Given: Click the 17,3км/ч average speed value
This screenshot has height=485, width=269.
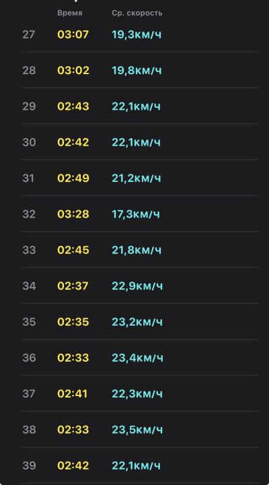Looking at the screenshot, I should pyautogui.click(x=136, y=214).
